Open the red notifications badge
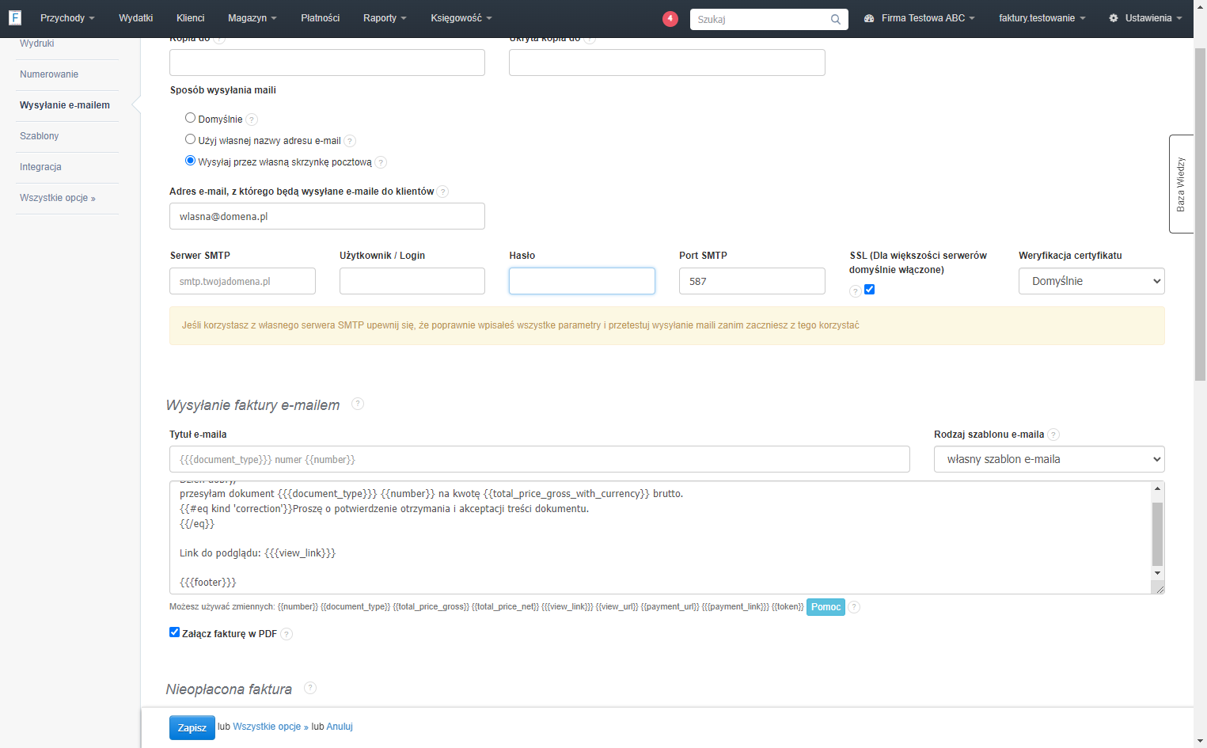1207x748 pixels. pyautogui.click(x=670, y=18)
